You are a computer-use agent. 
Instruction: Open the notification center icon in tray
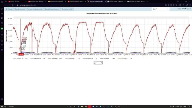(x=189, y=106)
